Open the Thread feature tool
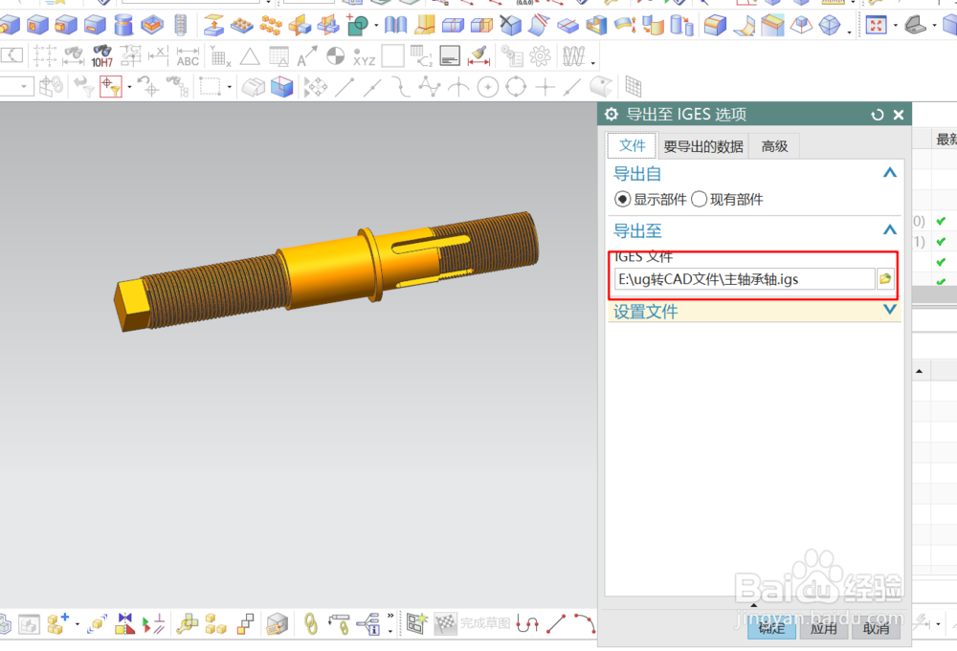The image size is (957, 651). pos(180,25)
